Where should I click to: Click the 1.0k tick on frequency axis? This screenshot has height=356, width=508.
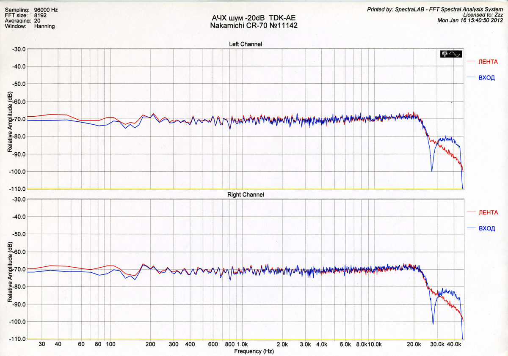point(242,345)
